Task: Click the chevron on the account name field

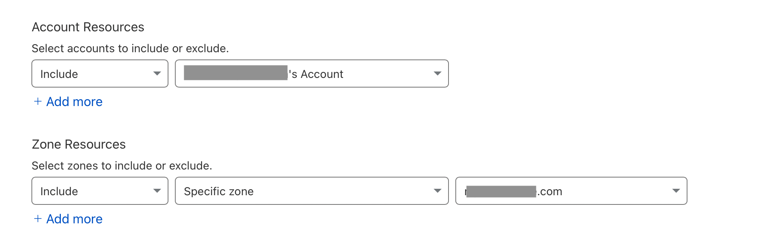Action: coord(438,74)
